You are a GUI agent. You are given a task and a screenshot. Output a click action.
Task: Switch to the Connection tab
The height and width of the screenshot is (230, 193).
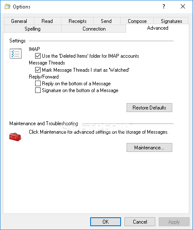(94, 29)
